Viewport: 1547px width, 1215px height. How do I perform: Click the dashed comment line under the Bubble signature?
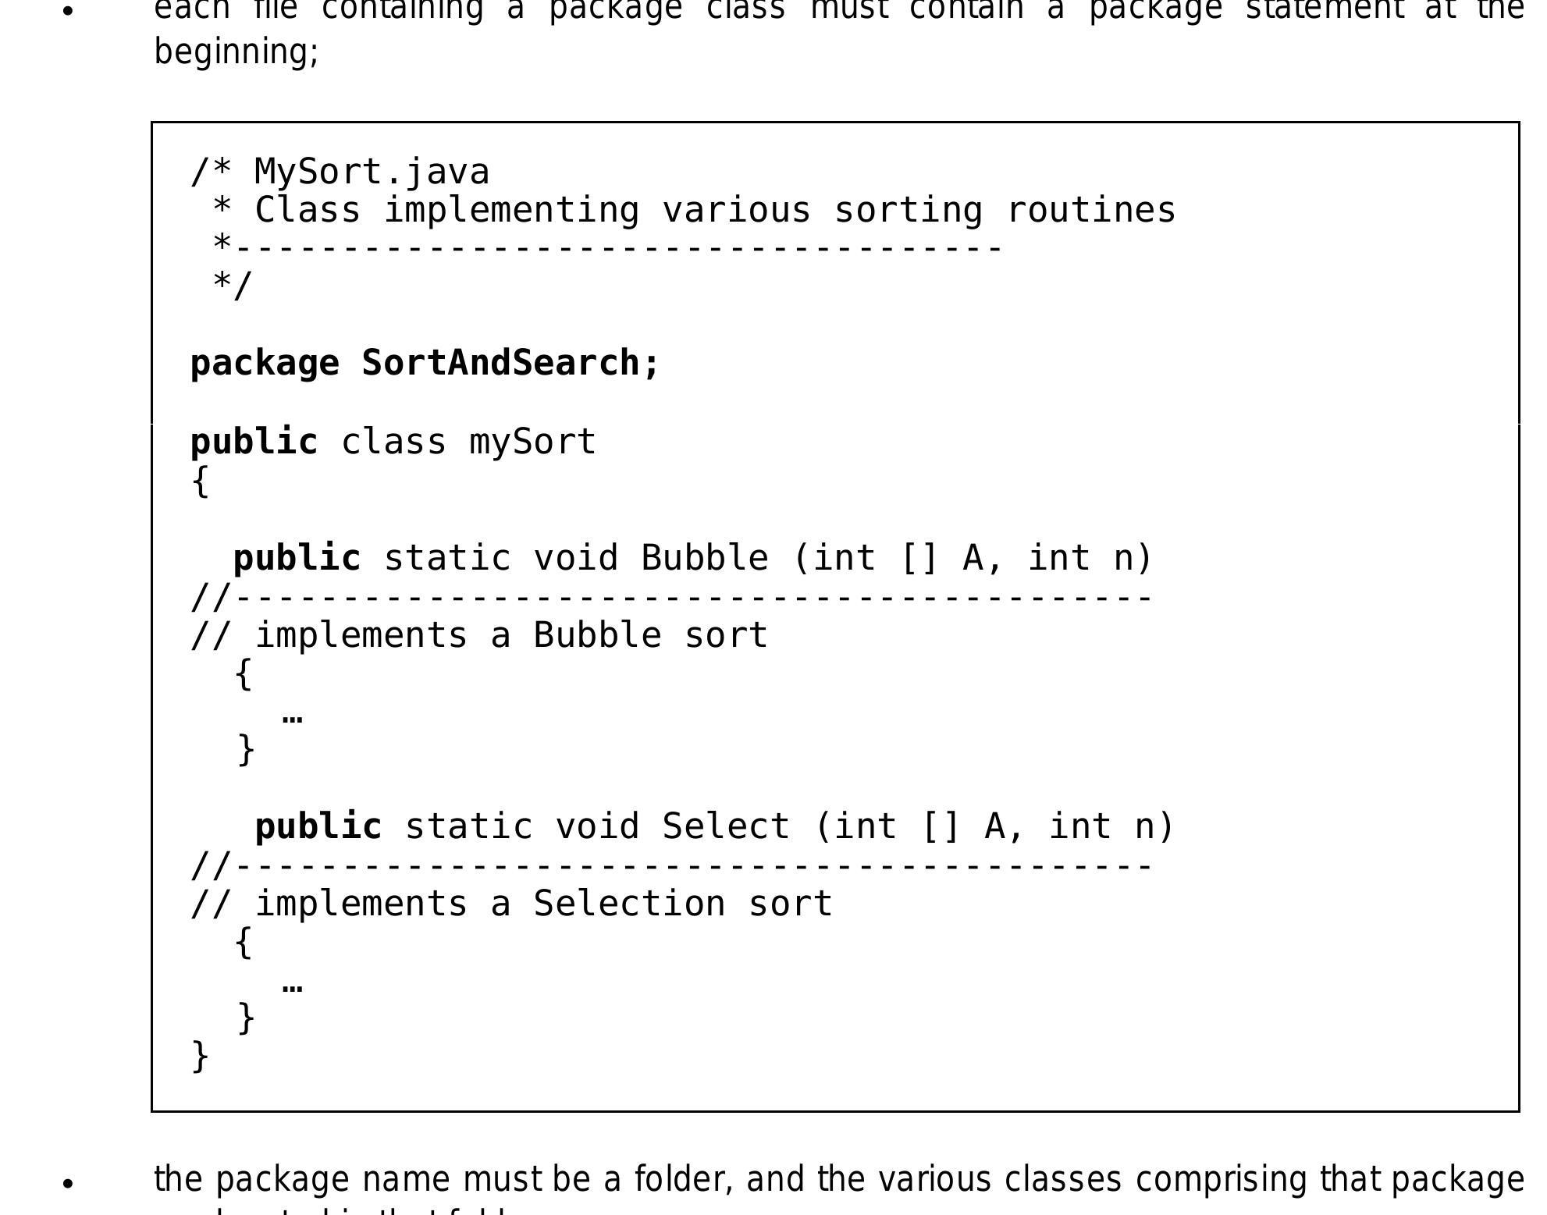(x=671, y=598)
